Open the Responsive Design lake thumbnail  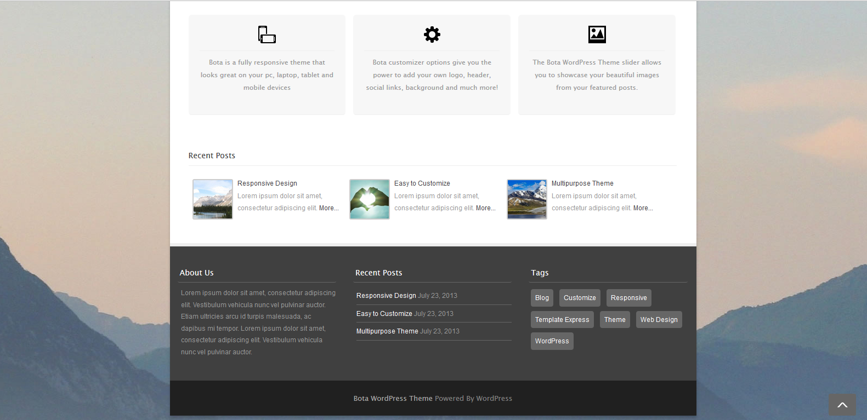click(213, 199)
